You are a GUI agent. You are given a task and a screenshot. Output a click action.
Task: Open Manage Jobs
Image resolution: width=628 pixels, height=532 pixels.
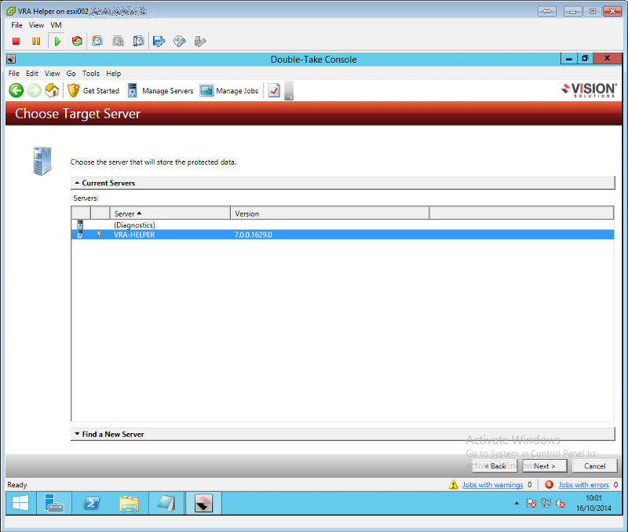point(229,91)
